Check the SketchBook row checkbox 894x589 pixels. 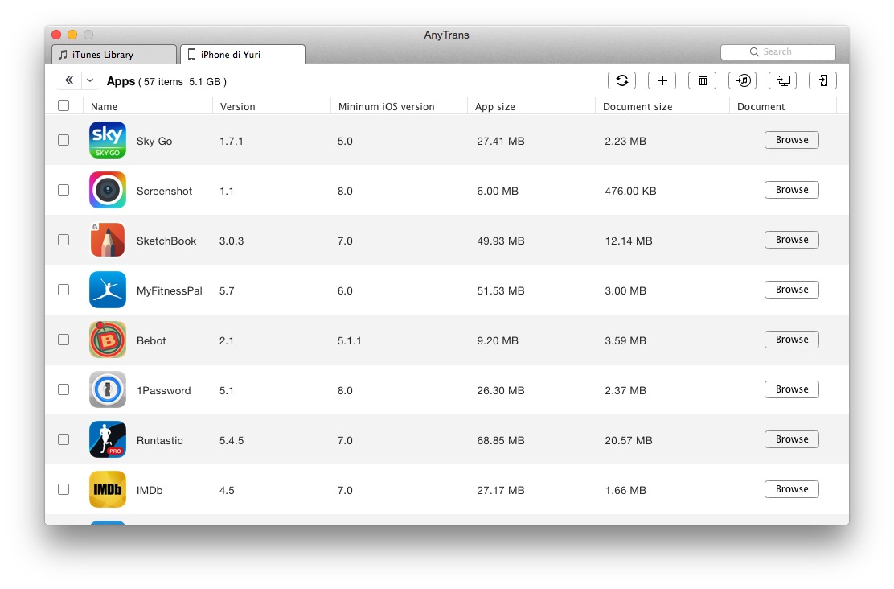(64, 240)
